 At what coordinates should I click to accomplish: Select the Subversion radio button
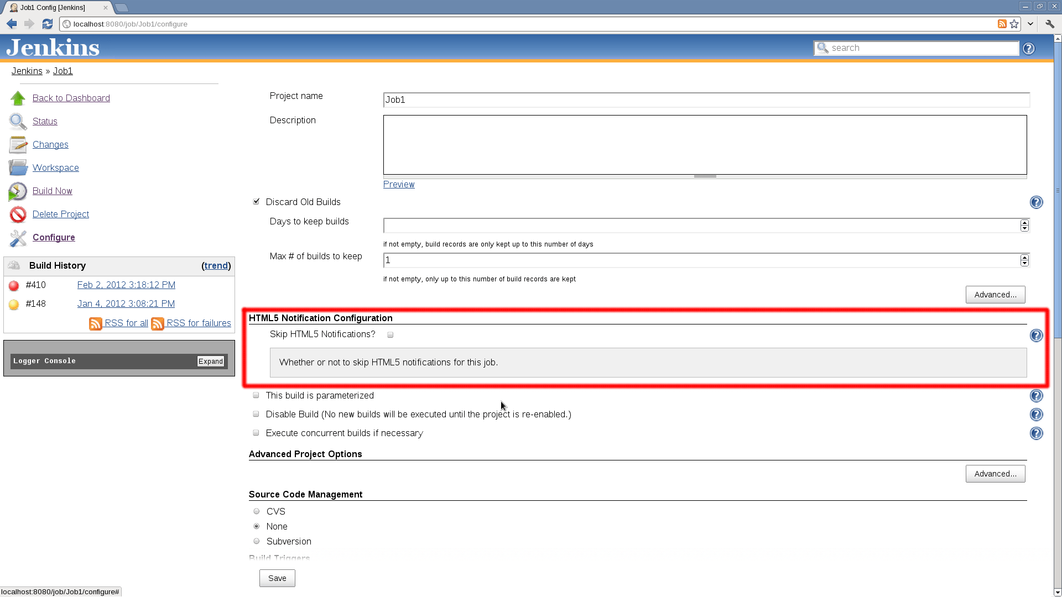pyautogui.click(x=256, y=541)
